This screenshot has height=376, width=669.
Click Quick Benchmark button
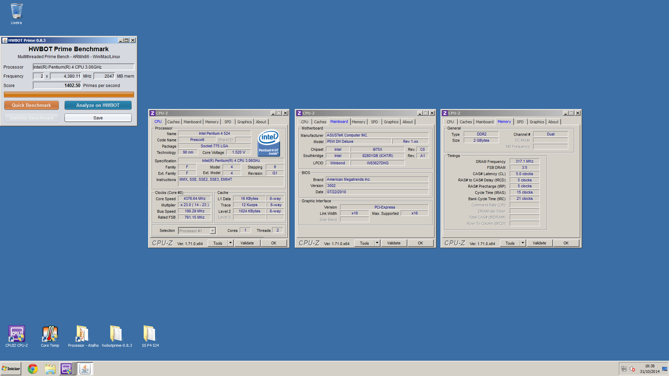coord(31,105)
